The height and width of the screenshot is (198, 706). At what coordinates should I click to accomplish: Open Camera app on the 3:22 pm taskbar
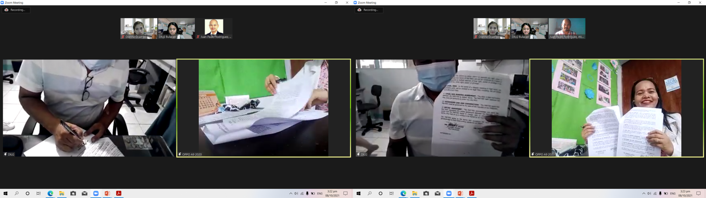(x=73, y=194)
